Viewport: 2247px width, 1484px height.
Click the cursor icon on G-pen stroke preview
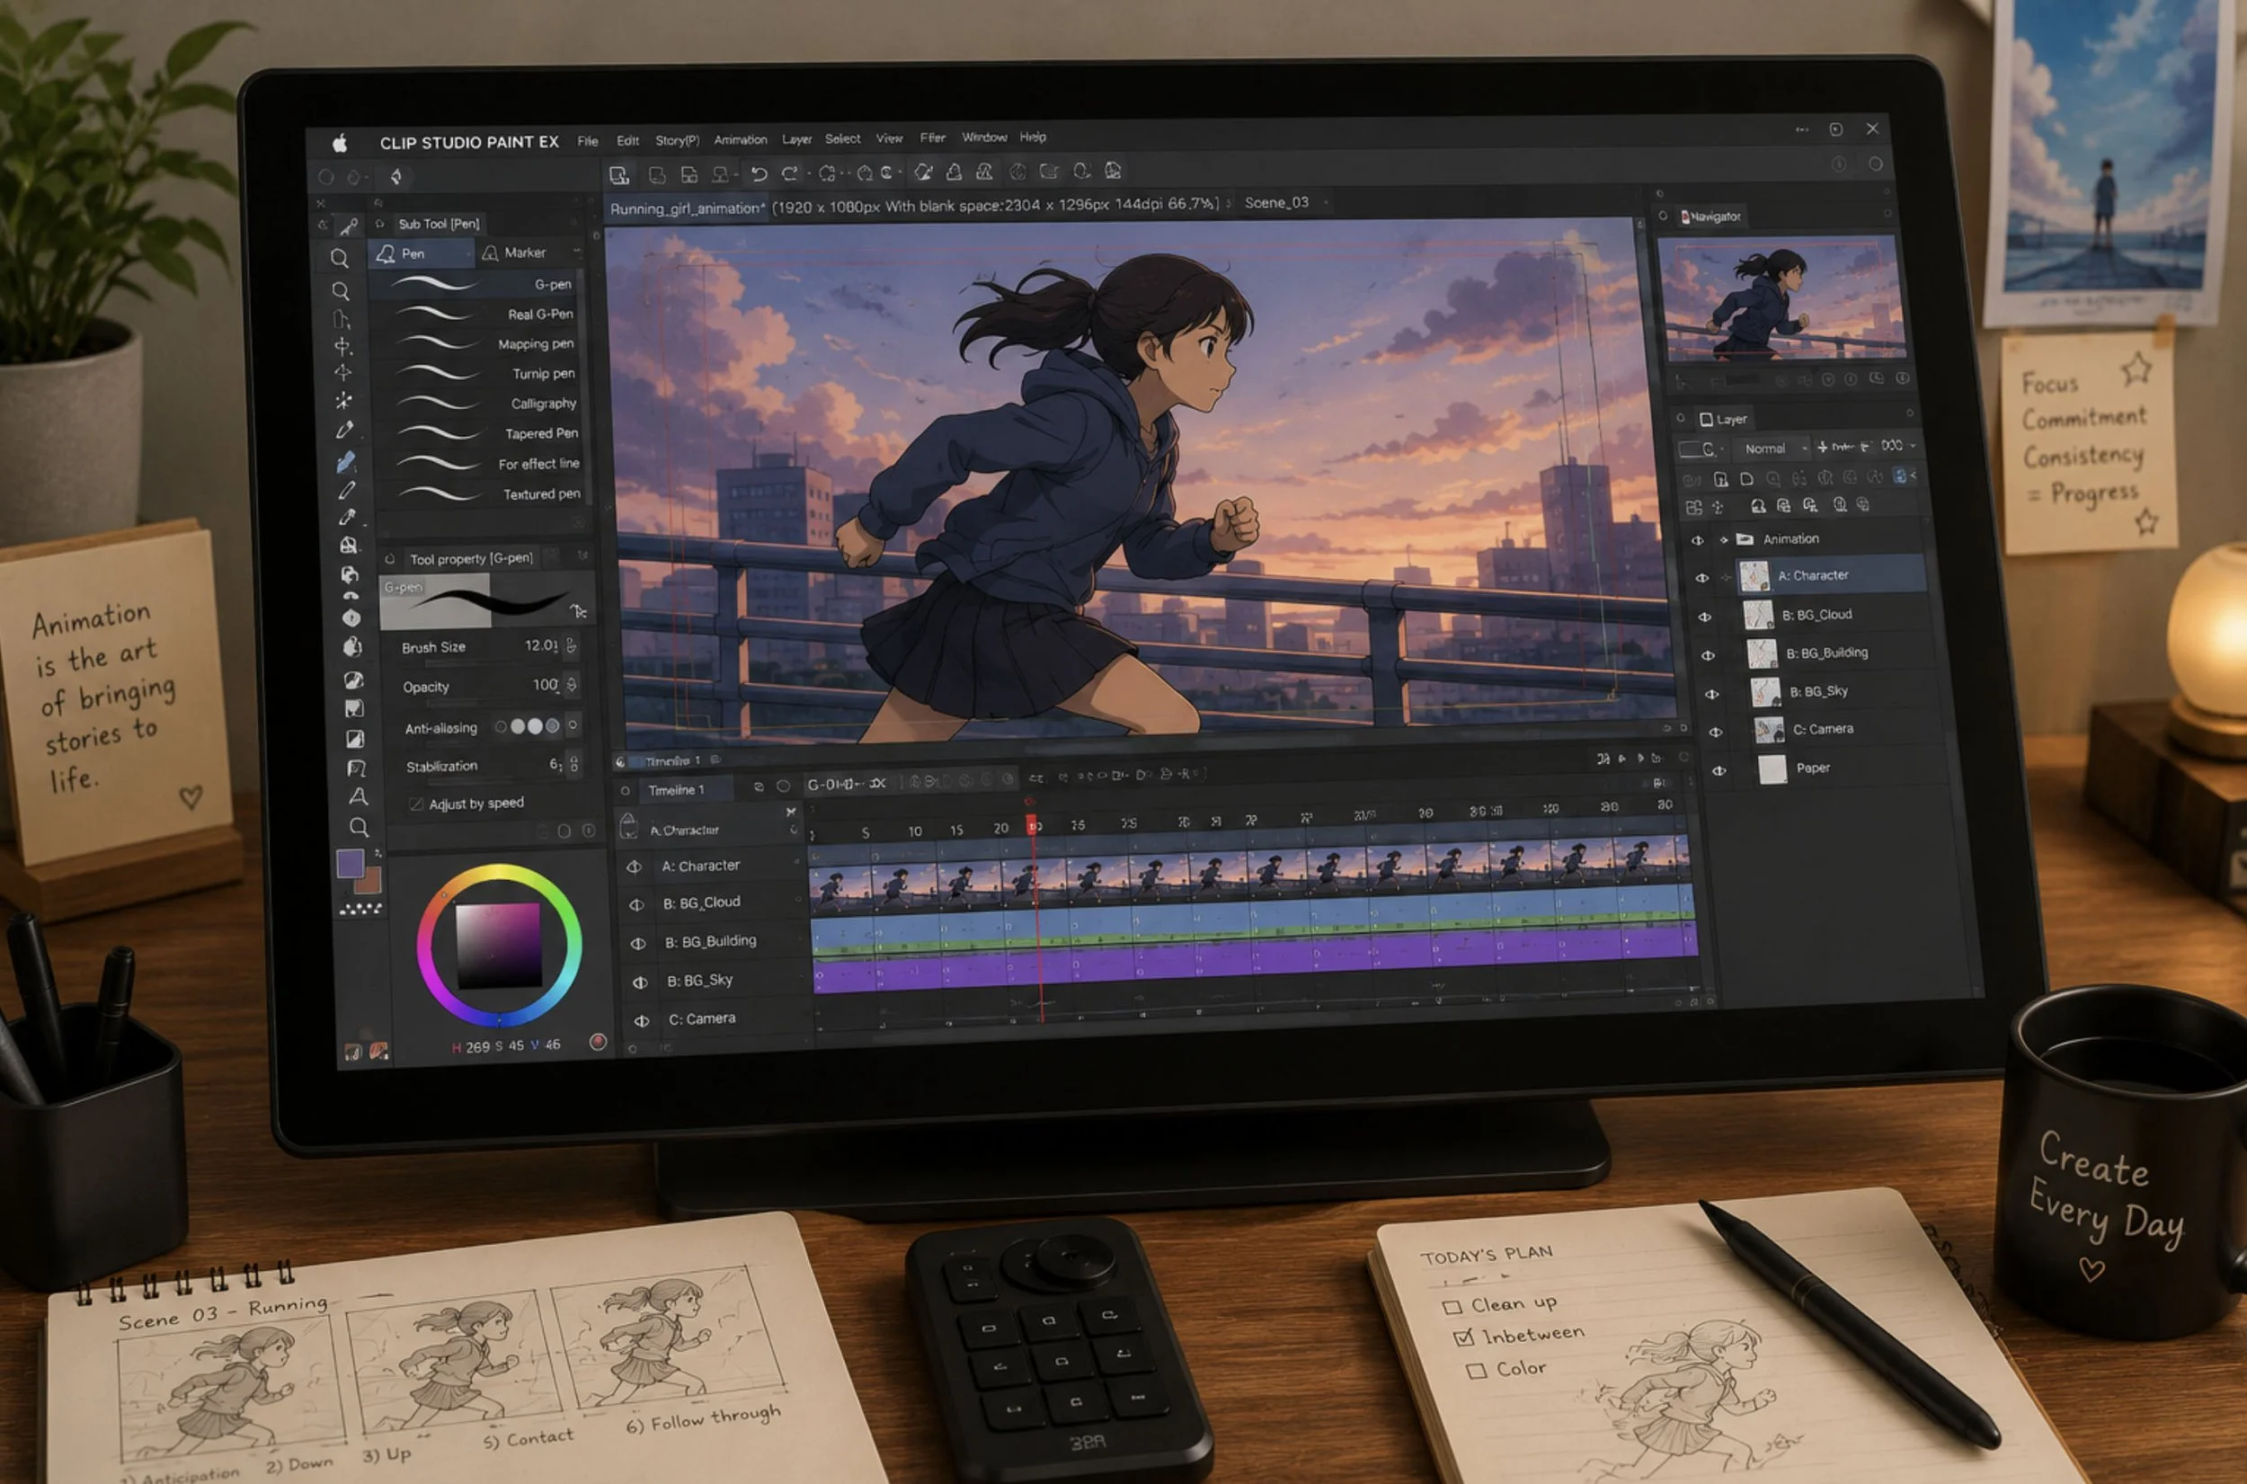pyautogui.click(x=578, y=612)
